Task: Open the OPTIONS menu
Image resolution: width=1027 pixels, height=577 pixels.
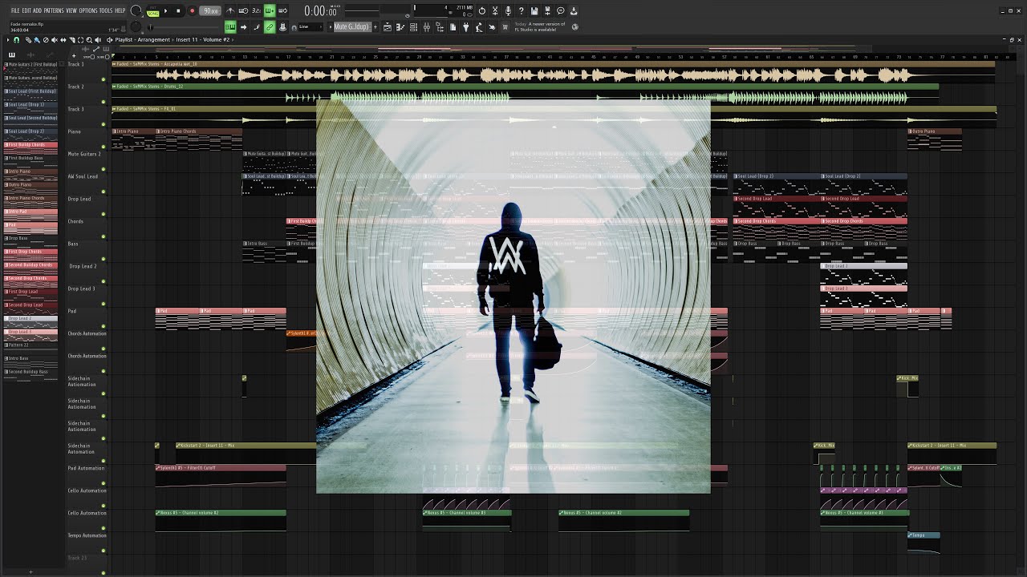Action: tap(88, 10)
